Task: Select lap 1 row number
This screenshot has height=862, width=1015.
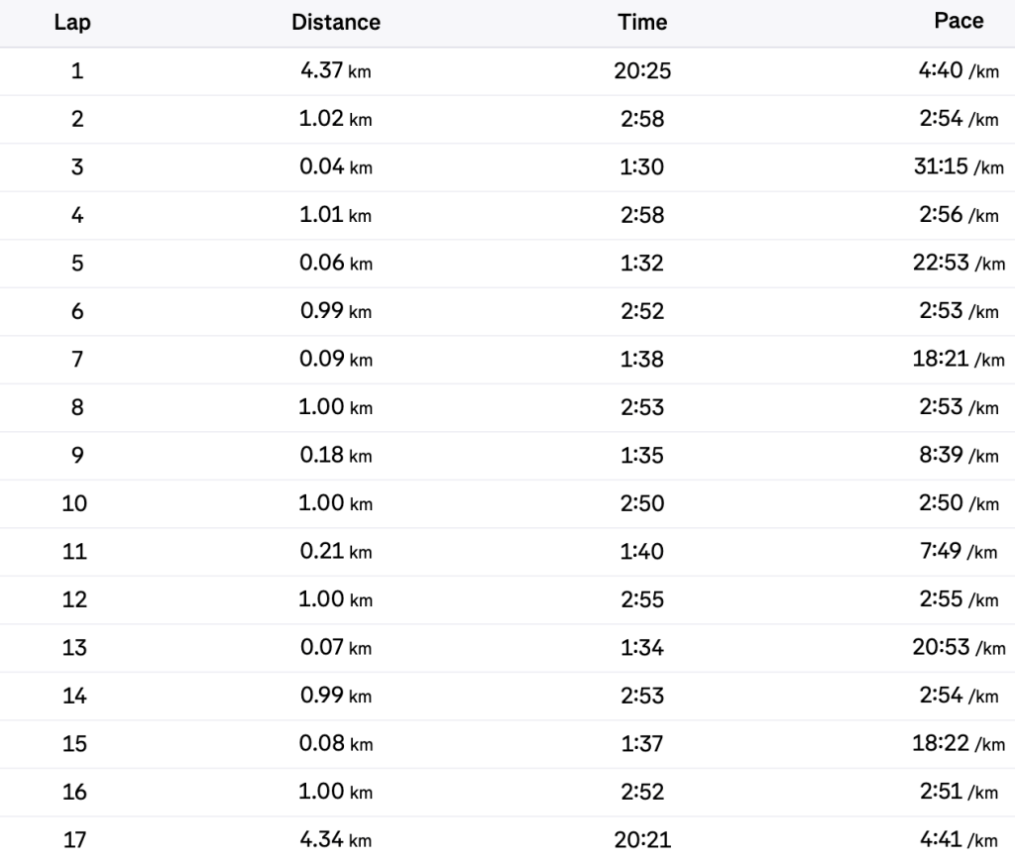Action: 77,71
